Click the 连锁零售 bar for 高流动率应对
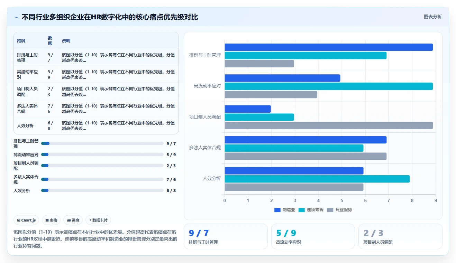The width and height of the screenshot is (456, 263). click(x=329, y=86)
